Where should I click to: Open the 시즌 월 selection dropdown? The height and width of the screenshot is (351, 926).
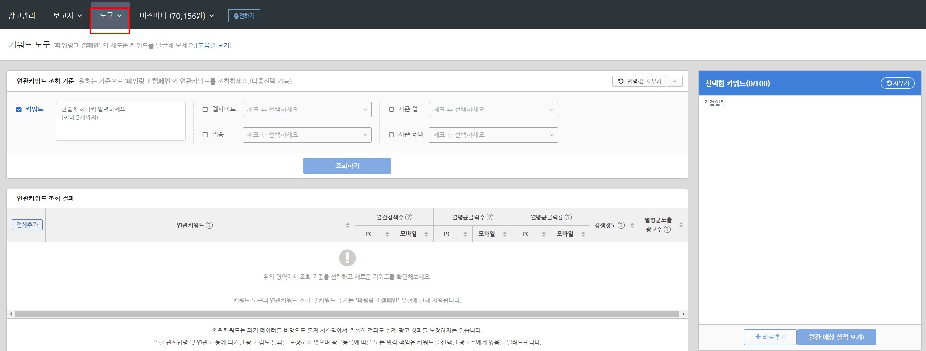pyautogui.click(x=493, y=110)
